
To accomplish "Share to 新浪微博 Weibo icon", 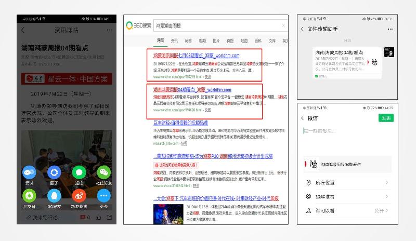I will [x=79, y=196].
